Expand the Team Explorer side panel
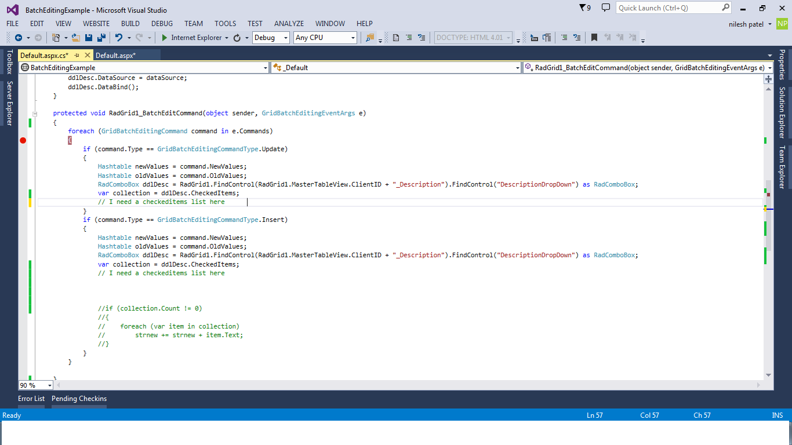 782,167
